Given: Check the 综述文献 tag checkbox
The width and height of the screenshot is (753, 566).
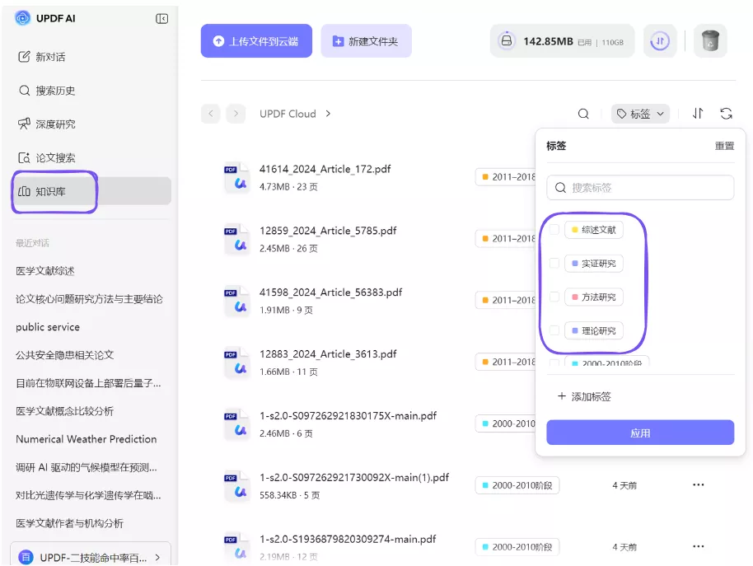Looking at the screenshot, I should click(x=556, y=230).
